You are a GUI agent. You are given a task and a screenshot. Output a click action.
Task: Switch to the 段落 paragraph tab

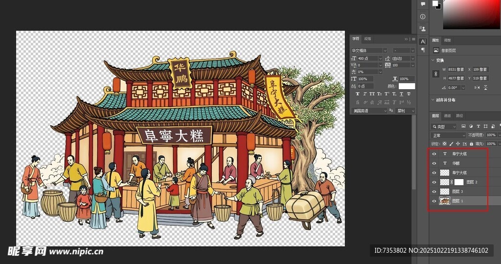pos(368,39)
